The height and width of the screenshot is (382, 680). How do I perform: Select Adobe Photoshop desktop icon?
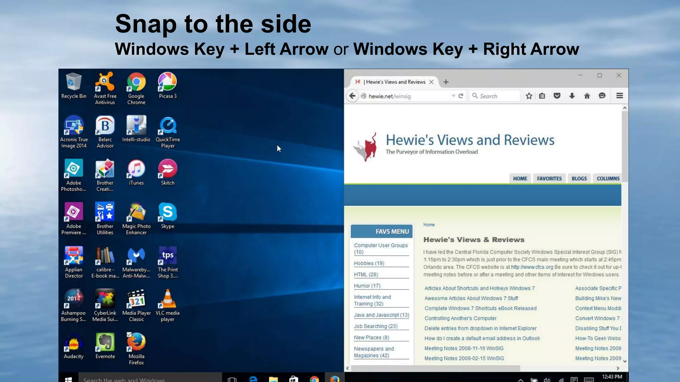(x=73, y=175)
